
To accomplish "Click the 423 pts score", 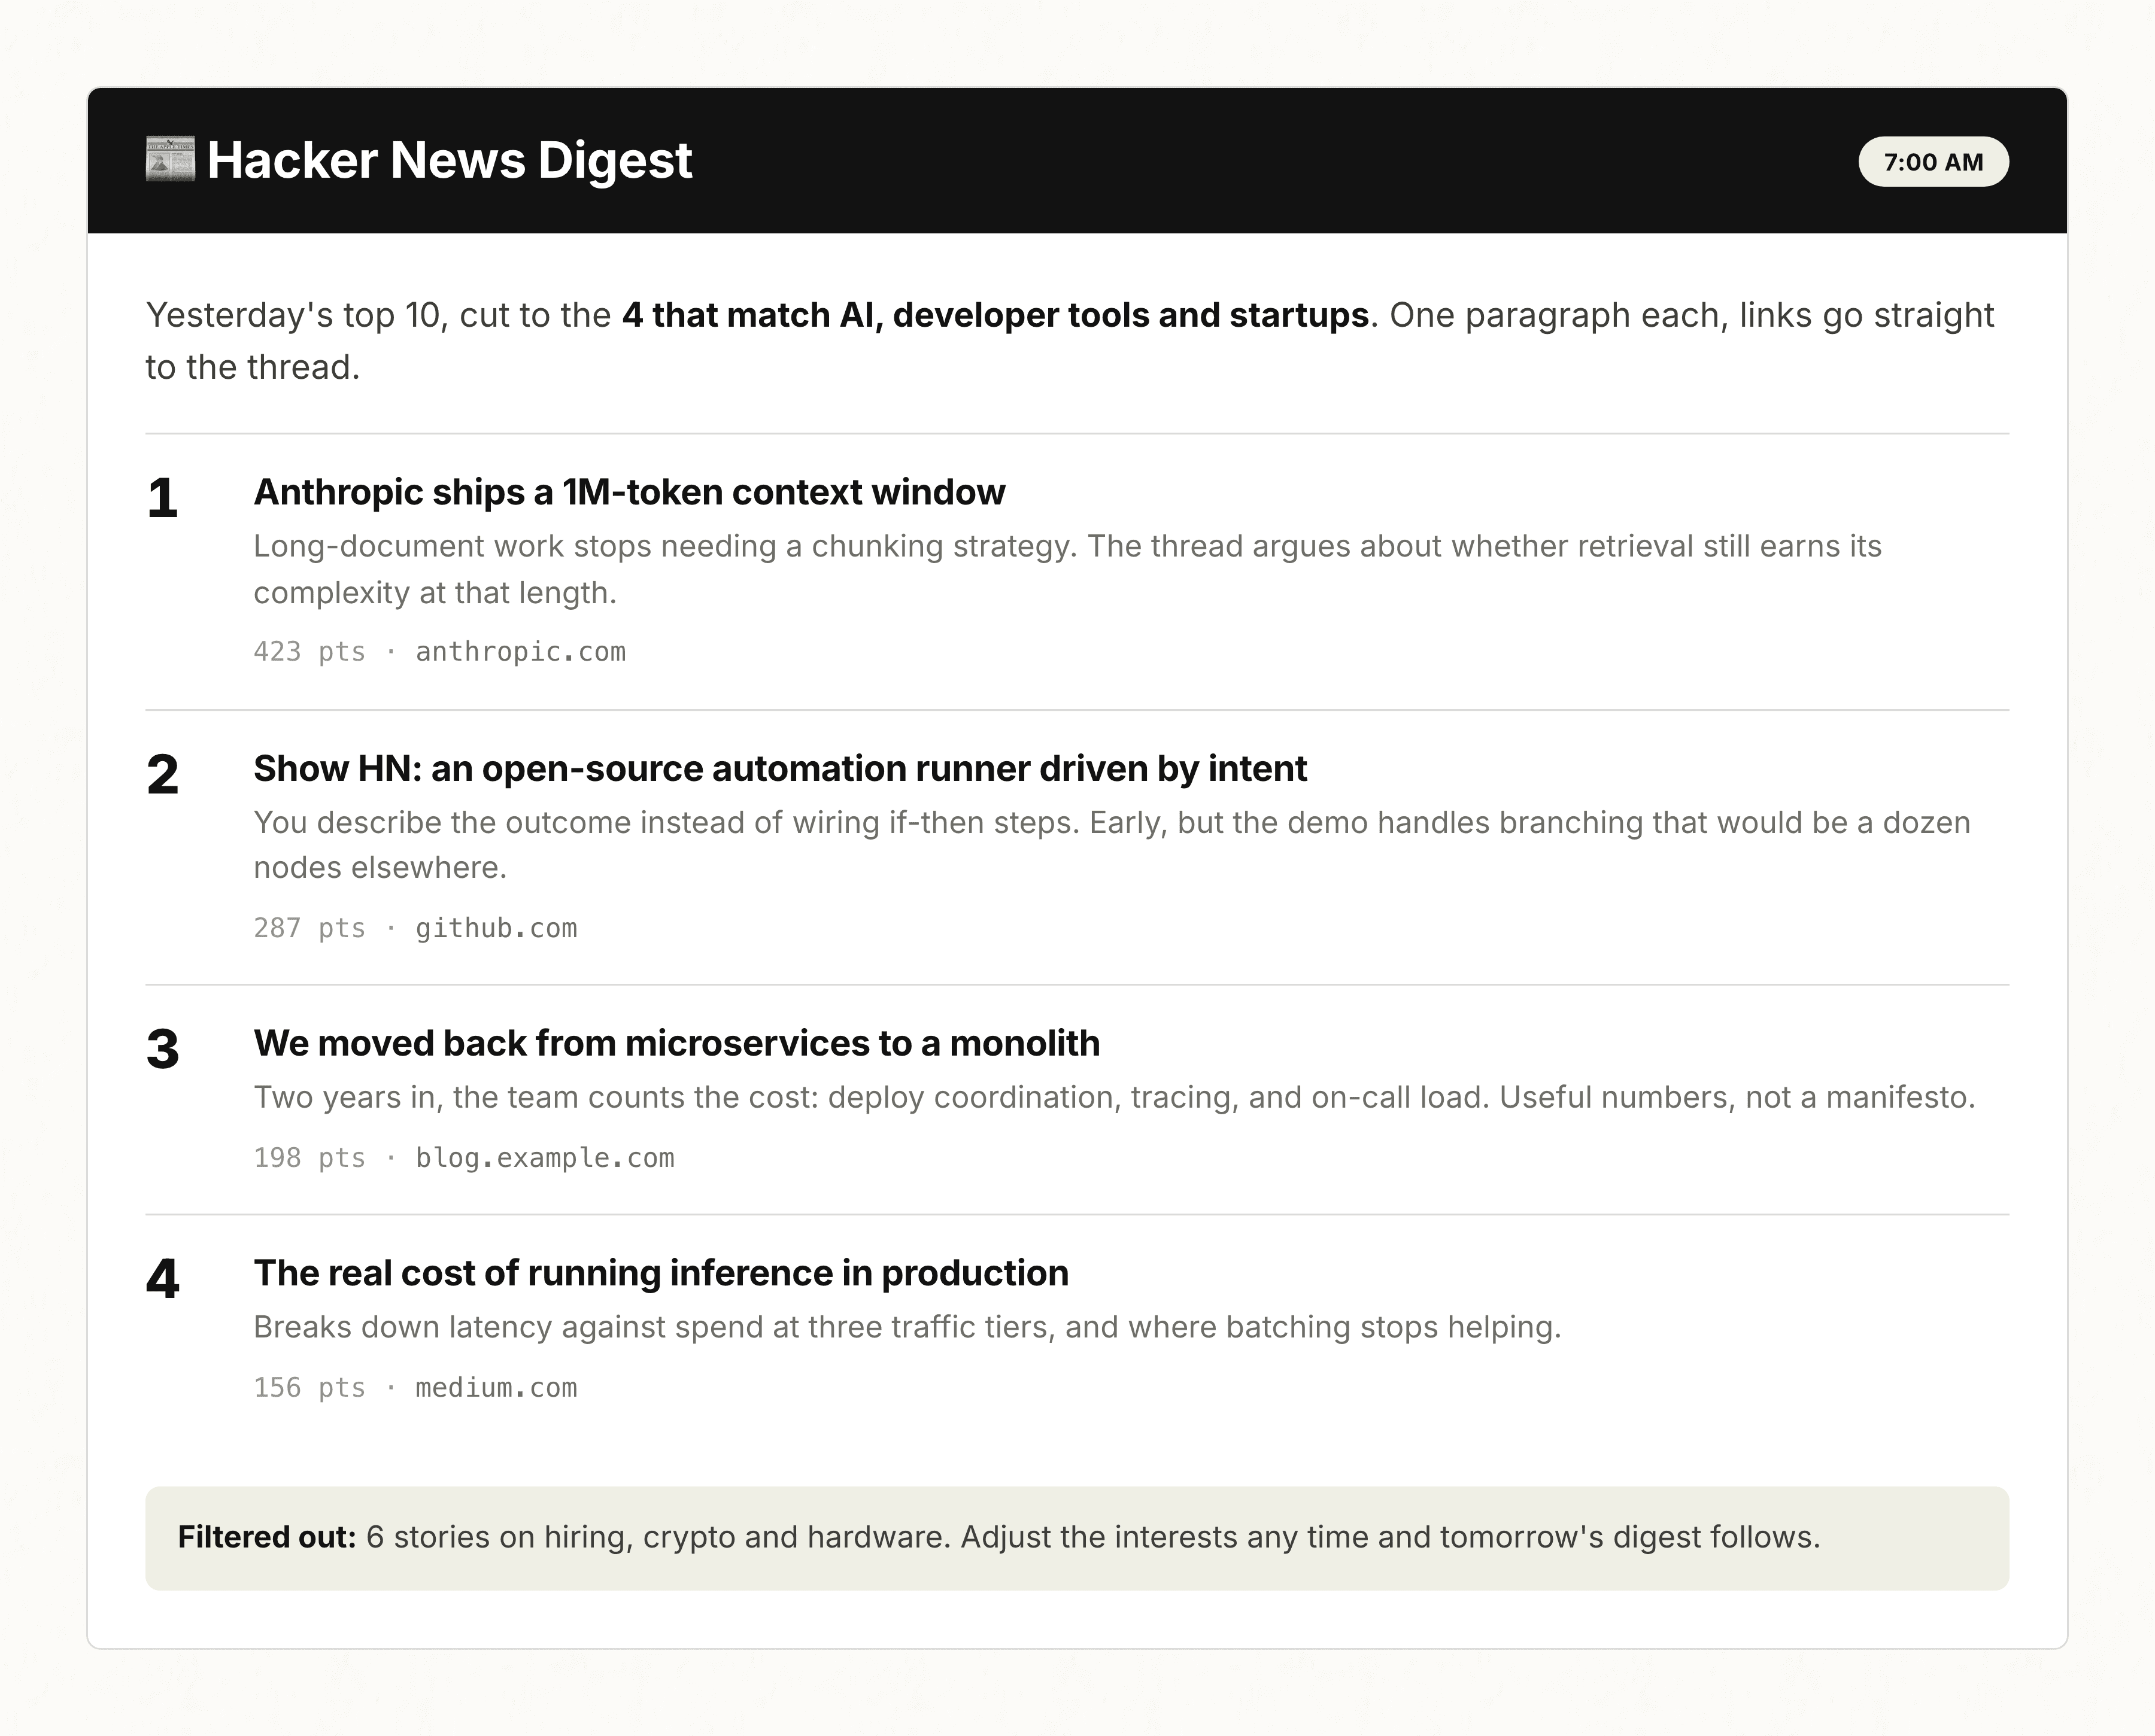I will [309, 652].
